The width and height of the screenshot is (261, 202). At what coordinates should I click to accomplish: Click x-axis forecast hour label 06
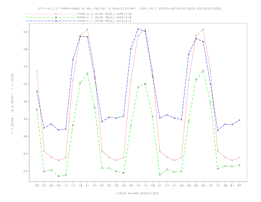[x=51, y=185]
